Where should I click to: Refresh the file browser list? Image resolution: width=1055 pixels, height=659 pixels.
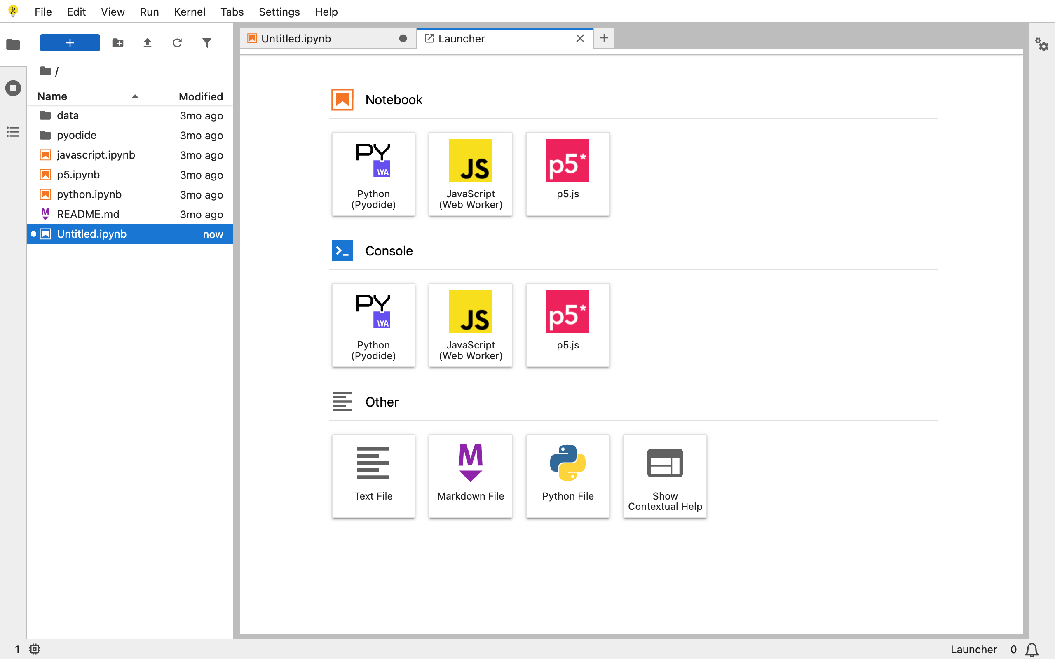point(177,43)
